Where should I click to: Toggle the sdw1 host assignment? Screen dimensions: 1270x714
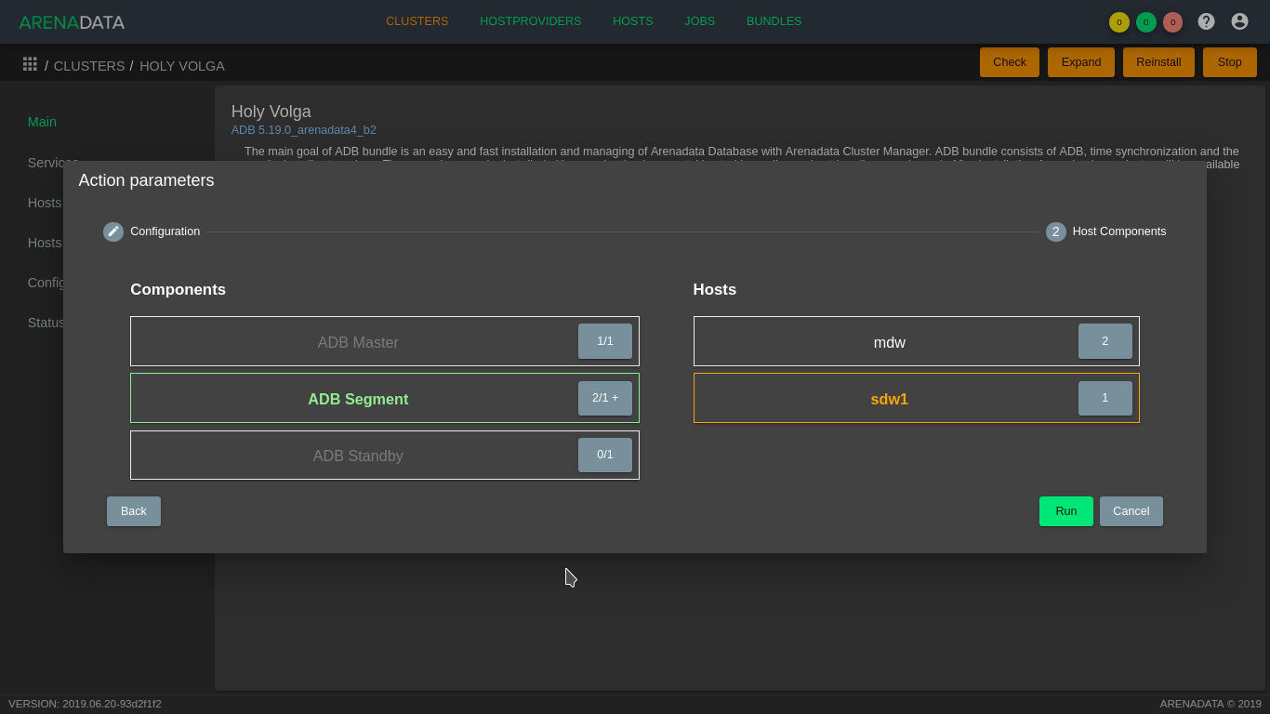[x=888, y=399]
